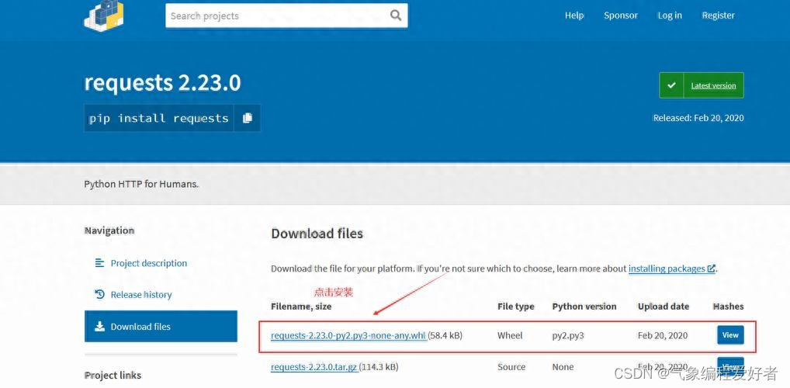Viewport: 790px width, 388px height.
Task: Click the green checkmark icon
Action: point(671,85)
